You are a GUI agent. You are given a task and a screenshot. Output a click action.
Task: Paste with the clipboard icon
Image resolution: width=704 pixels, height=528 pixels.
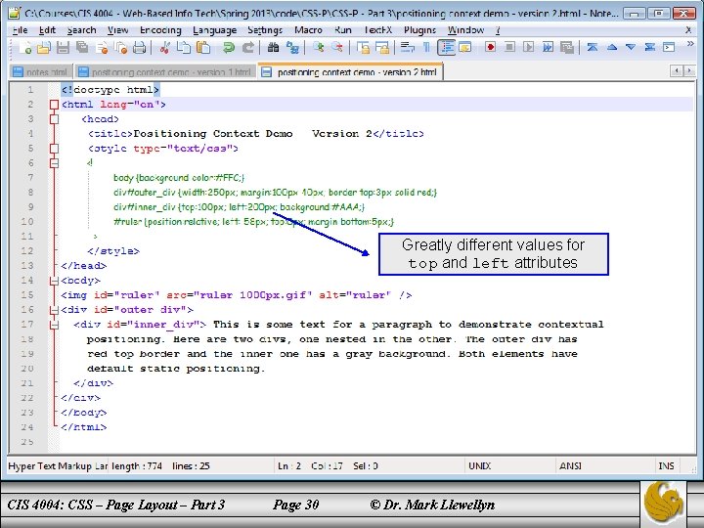pos(203,47)
